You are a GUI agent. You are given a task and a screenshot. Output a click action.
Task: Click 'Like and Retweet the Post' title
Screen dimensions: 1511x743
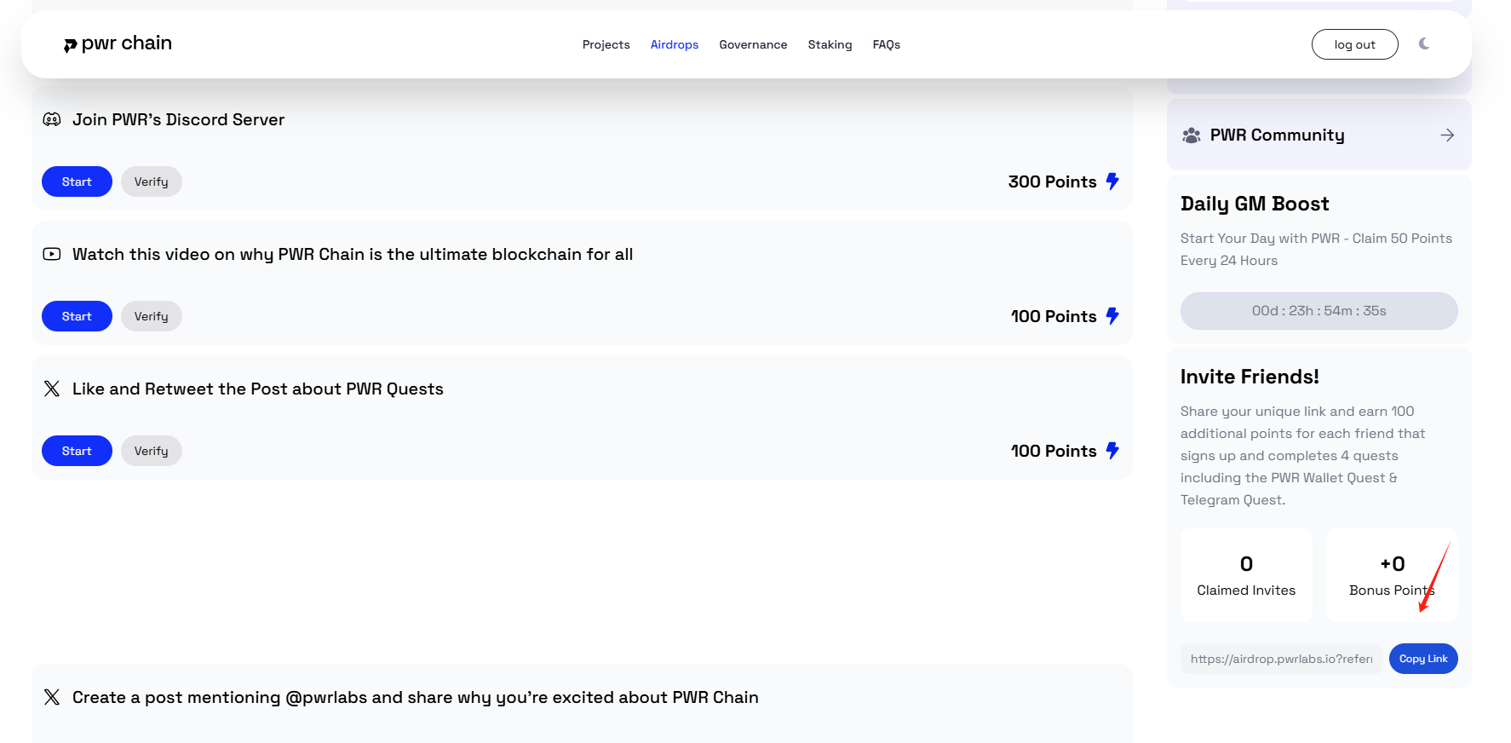coord(258,389)
